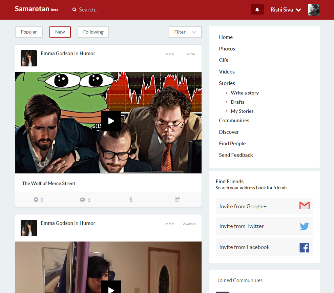The height and width of the screenshot is (293, 334).
Task: Click the dollar tip icon
Action: (131, 200)
